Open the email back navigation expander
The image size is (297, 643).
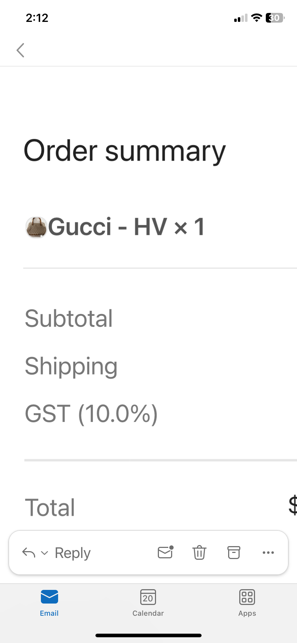[x=20, y=50]
